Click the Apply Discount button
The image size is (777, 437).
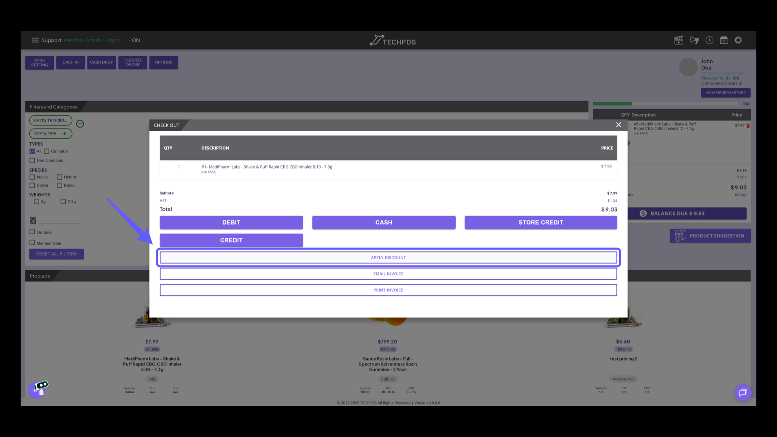388,257
